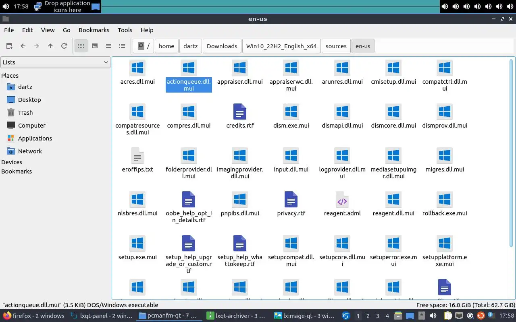Jump to the home path segment

click(x=166, y=46)
